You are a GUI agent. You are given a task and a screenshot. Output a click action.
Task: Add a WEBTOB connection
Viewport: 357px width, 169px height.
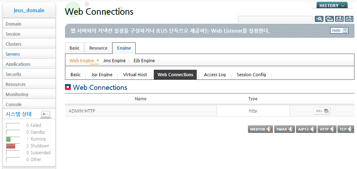(x=261, y=129)
